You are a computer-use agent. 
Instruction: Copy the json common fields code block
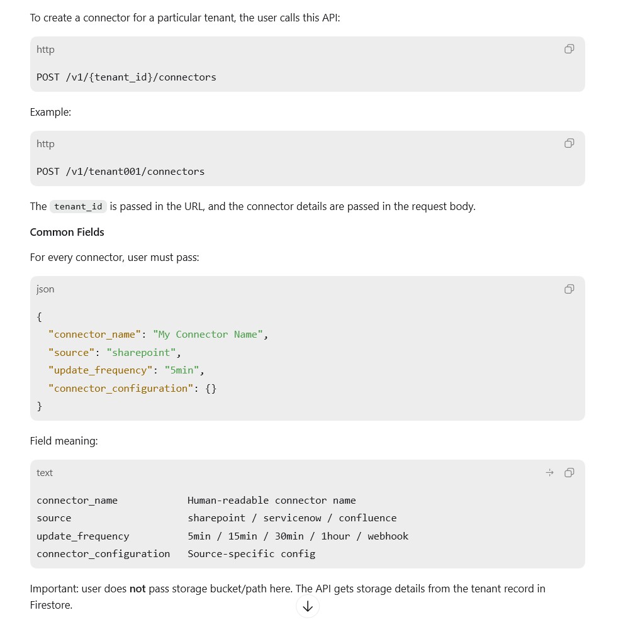point(569,289)
